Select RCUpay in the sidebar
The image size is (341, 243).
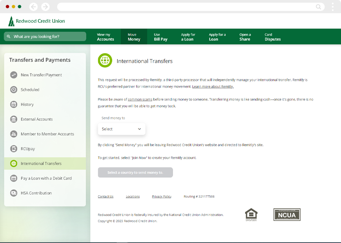click(45, 149)
